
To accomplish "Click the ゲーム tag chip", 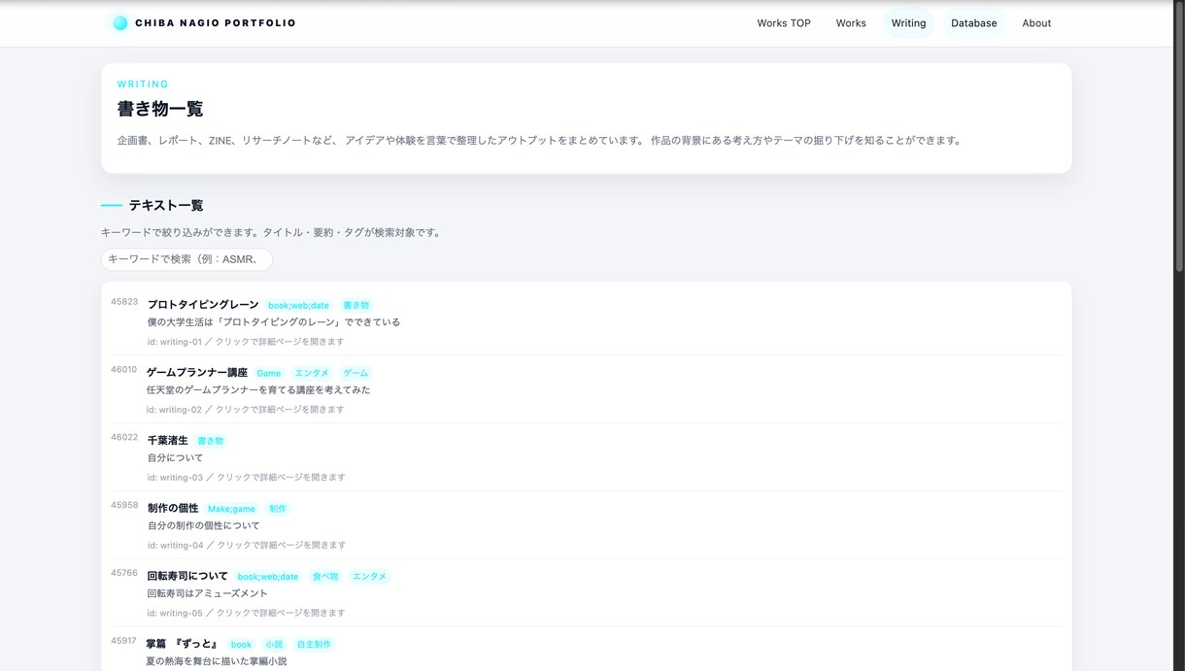I will (x=355, y=373).
